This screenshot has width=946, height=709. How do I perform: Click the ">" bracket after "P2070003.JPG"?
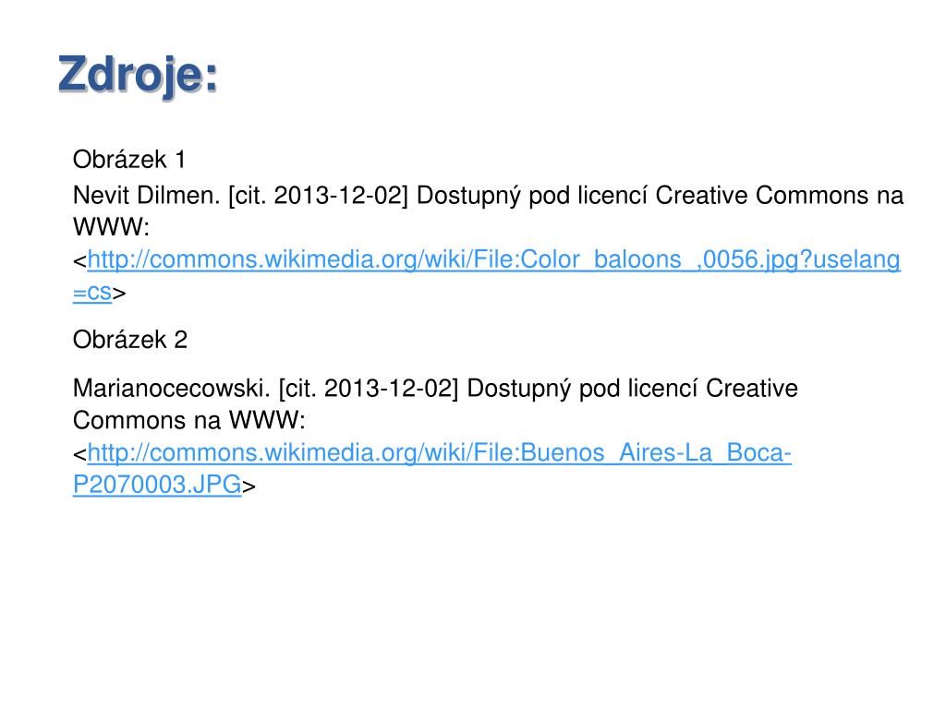tap(248, 487)
